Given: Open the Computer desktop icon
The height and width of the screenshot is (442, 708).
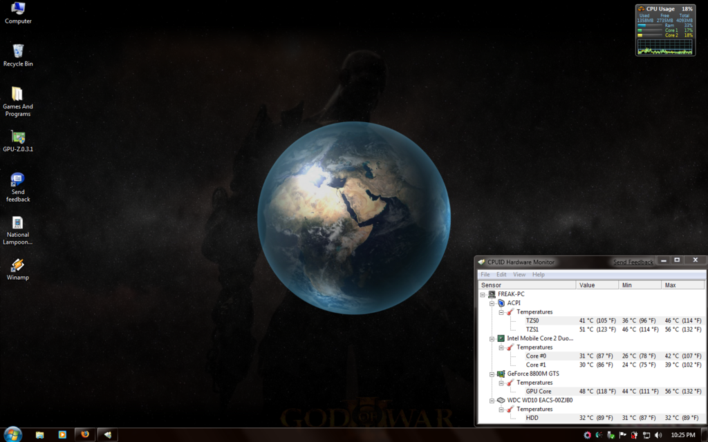Looking at the screenshot, I should point(18,12).
